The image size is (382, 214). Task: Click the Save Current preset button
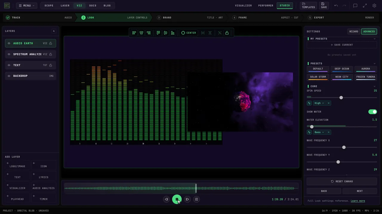(x=342, y=45)
